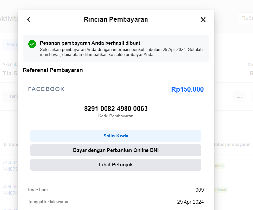
Task: Open Lihat Petunjuk instructions
Action: coord(116,165)
